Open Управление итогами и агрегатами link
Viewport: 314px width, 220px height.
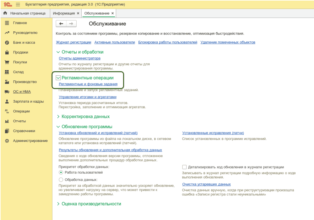coord(88,97)
